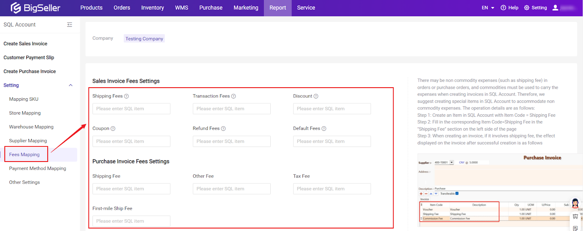This screenshot has height=231, width=583.
Task: Open Mapping SKU settings
Action: pyautogui.click(x=24, y=99)
